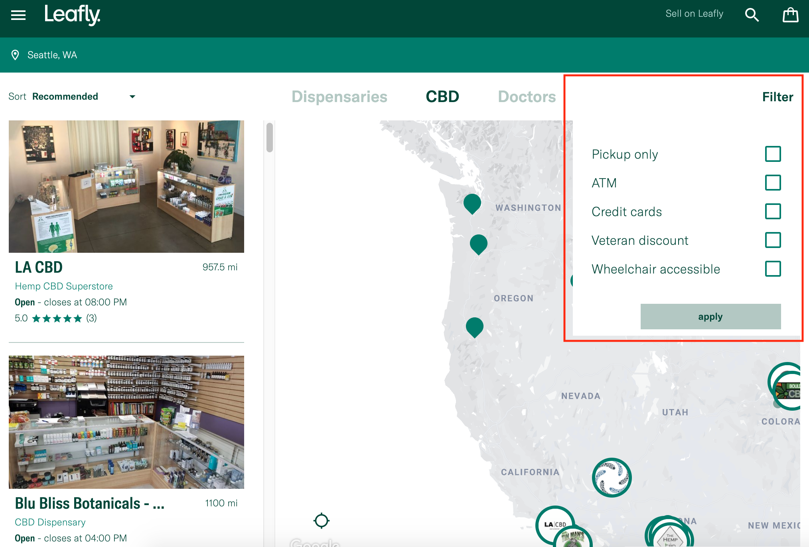Switch to the Doctors tab

527,96
